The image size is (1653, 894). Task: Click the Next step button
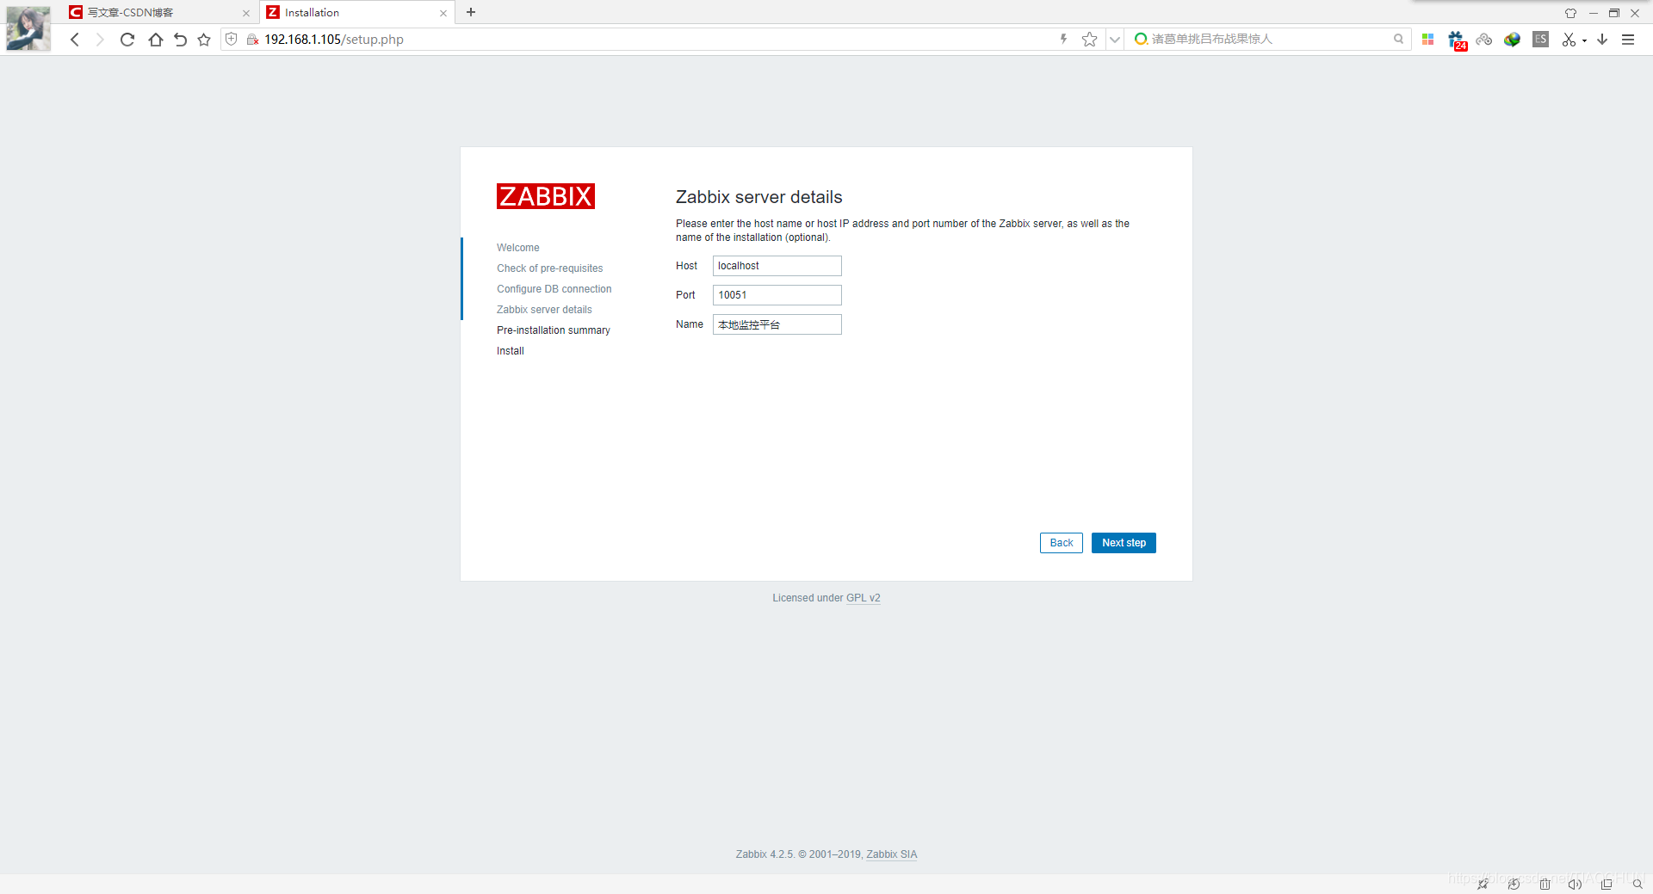[1124, 543]
